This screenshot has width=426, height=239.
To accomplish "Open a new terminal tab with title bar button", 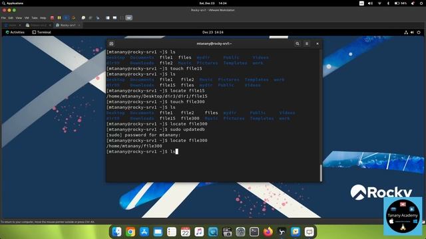I will 111,44.
